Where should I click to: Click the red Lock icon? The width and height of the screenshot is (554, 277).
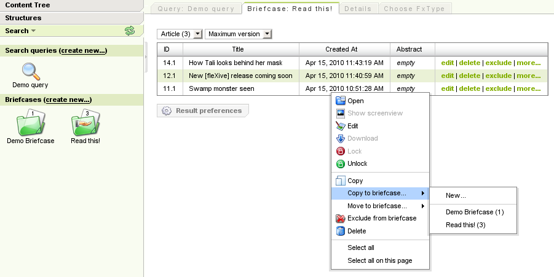coord(340,151)
